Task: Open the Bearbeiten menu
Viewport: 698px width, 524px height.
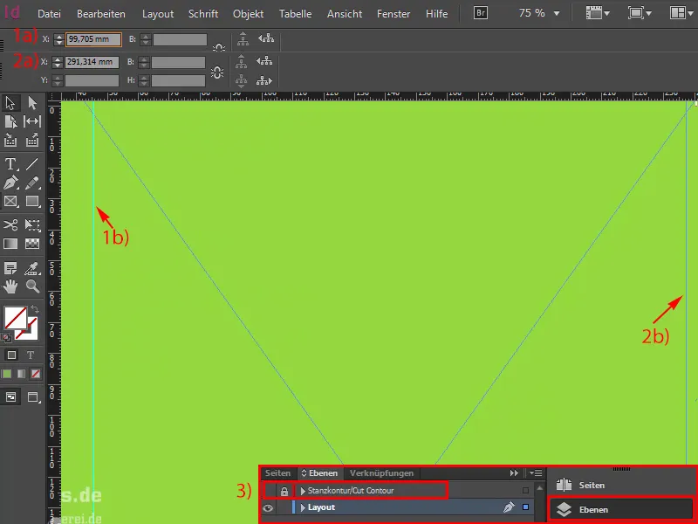Action: (x=101, y=14)
